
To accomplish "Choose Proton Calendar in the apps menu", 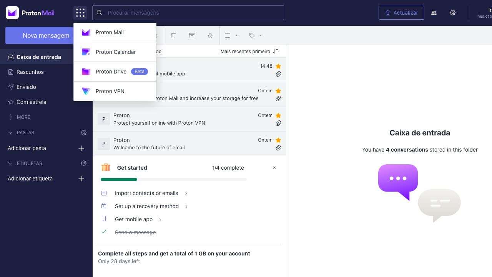I will click(115, 52).
